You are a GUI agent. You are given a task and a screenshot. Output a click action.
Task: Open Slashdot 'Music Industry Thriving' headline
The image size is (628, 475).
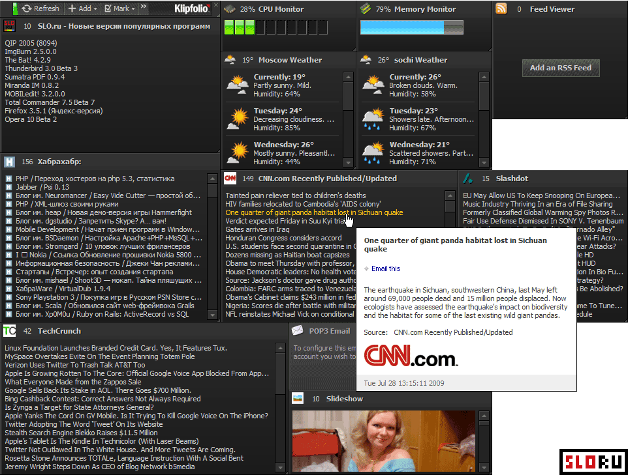point(537,204)
